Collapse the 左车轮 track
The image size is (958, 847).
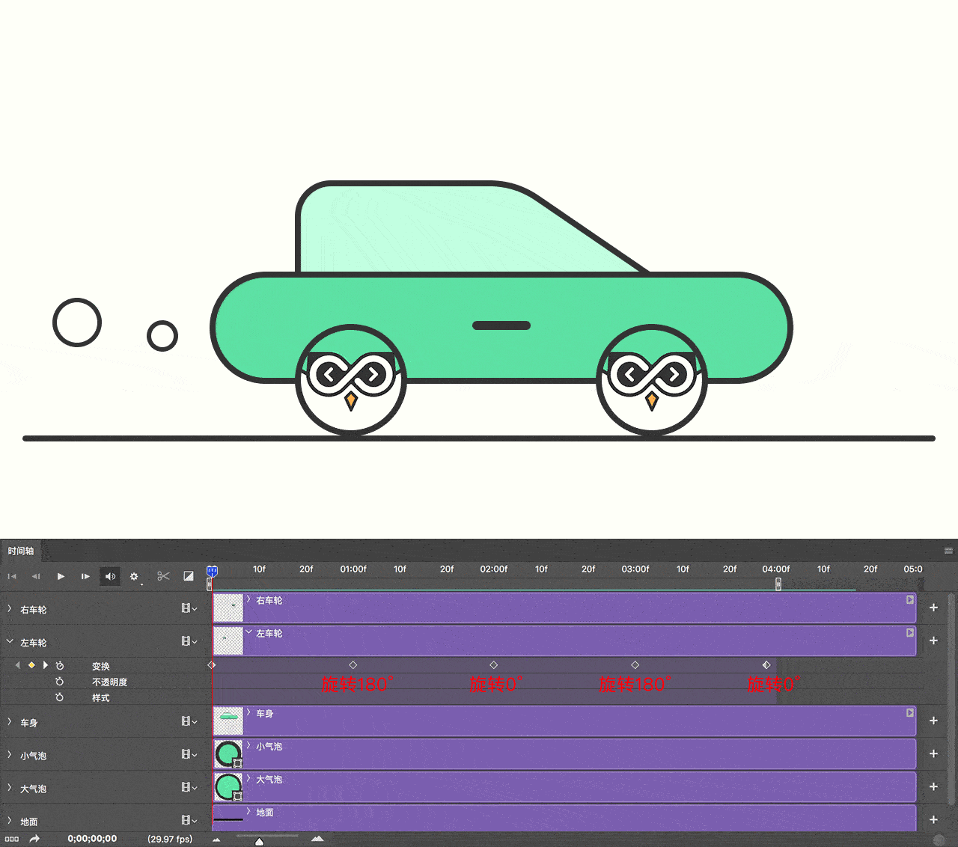pyautogui.click(x=10, y=642)
